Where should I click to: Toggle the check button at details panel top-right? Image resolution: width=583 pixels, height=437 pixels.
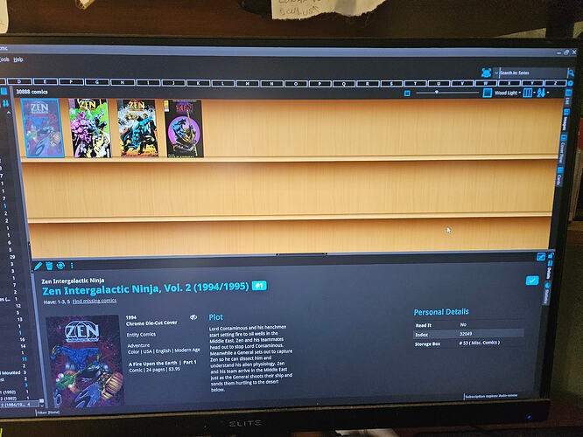click(541, 256)
